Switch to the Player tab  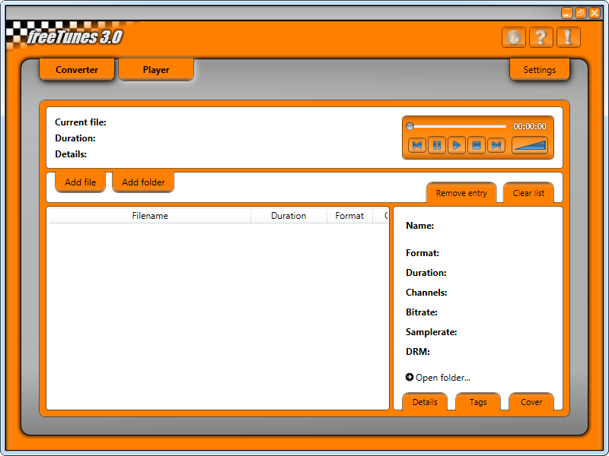[x=156, y=70]
